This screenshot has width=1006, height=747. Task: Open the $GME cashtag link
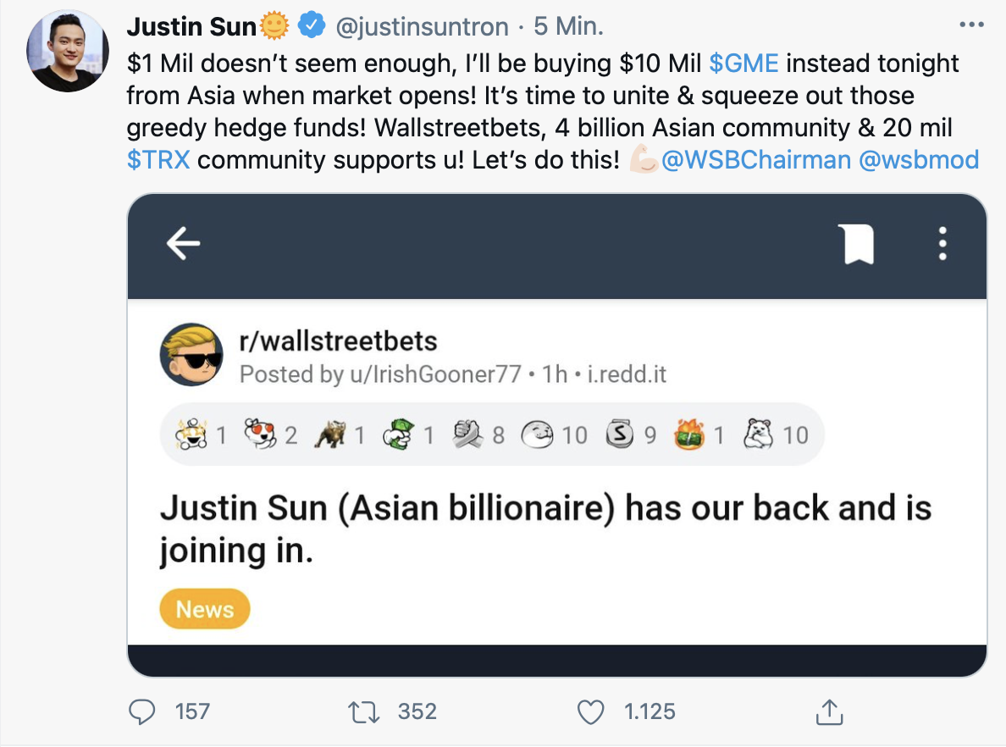(743, 64)
